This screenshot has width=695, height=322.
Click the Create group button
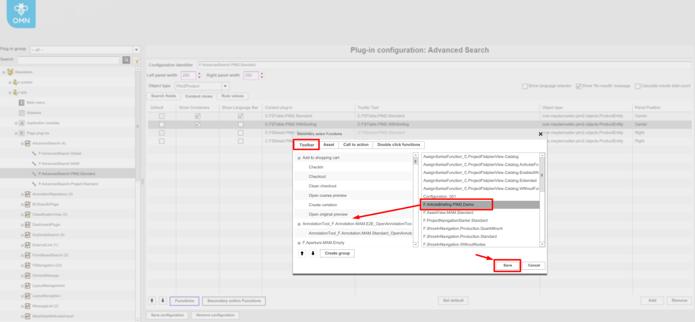(337, 253)
